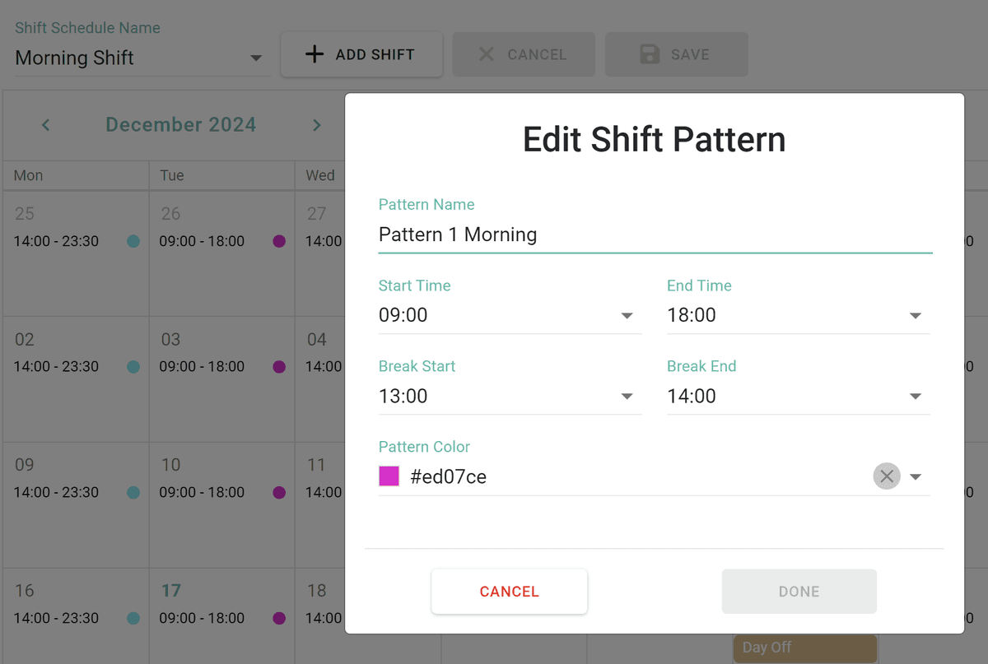This screenshot has height=664, width=988.
Task: Expand the Break Start time selector
Action: coord(627,396)
